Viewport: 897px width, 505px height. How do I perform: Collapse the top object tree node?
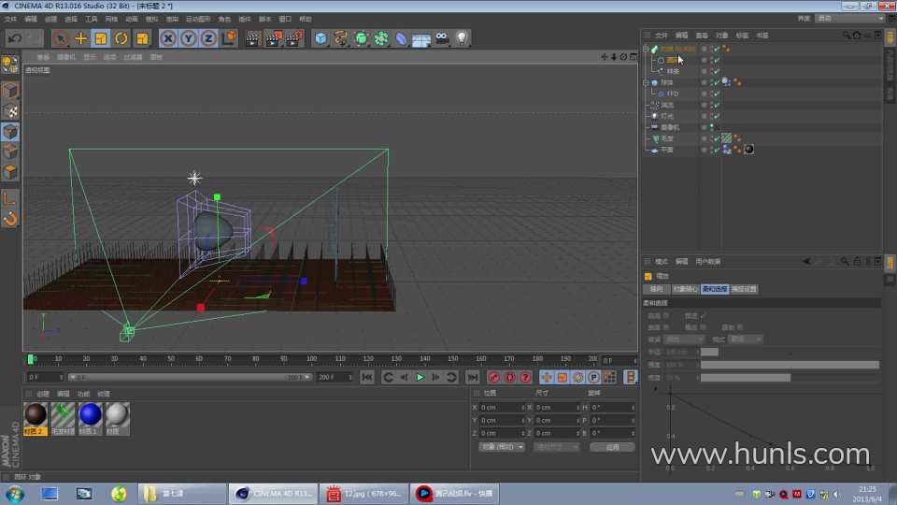tap(646, 49)
